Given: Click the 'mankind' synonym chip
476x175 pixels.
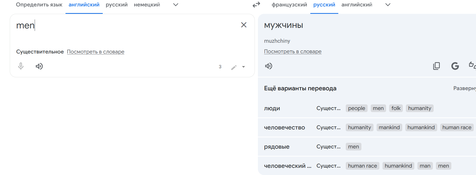Looking at the screenshot, I should pos(389,127).
